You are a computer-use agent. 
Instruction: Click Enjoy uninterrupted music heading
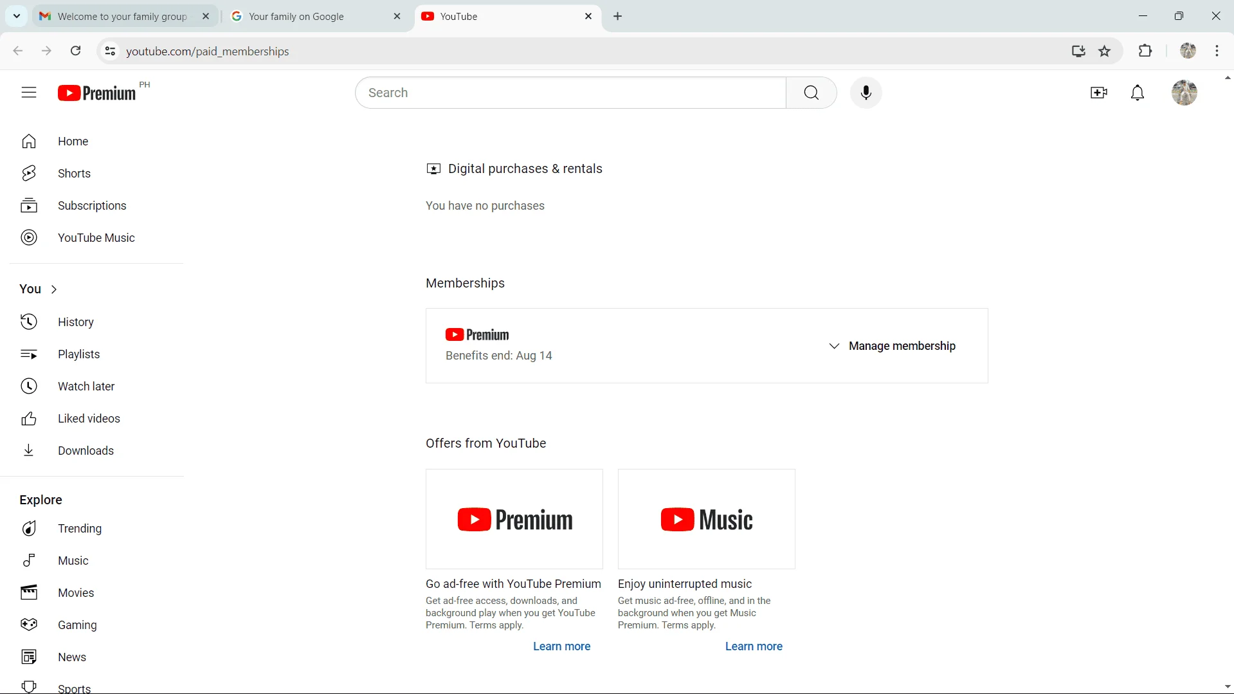685,584
